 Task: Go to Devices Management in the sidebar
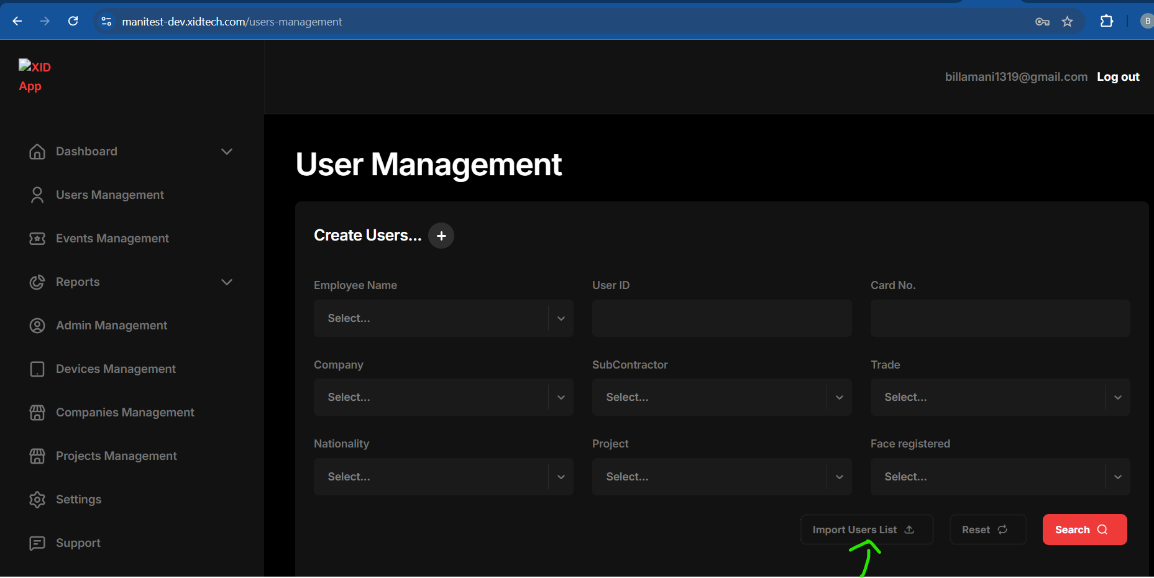(x=116, y=369)
